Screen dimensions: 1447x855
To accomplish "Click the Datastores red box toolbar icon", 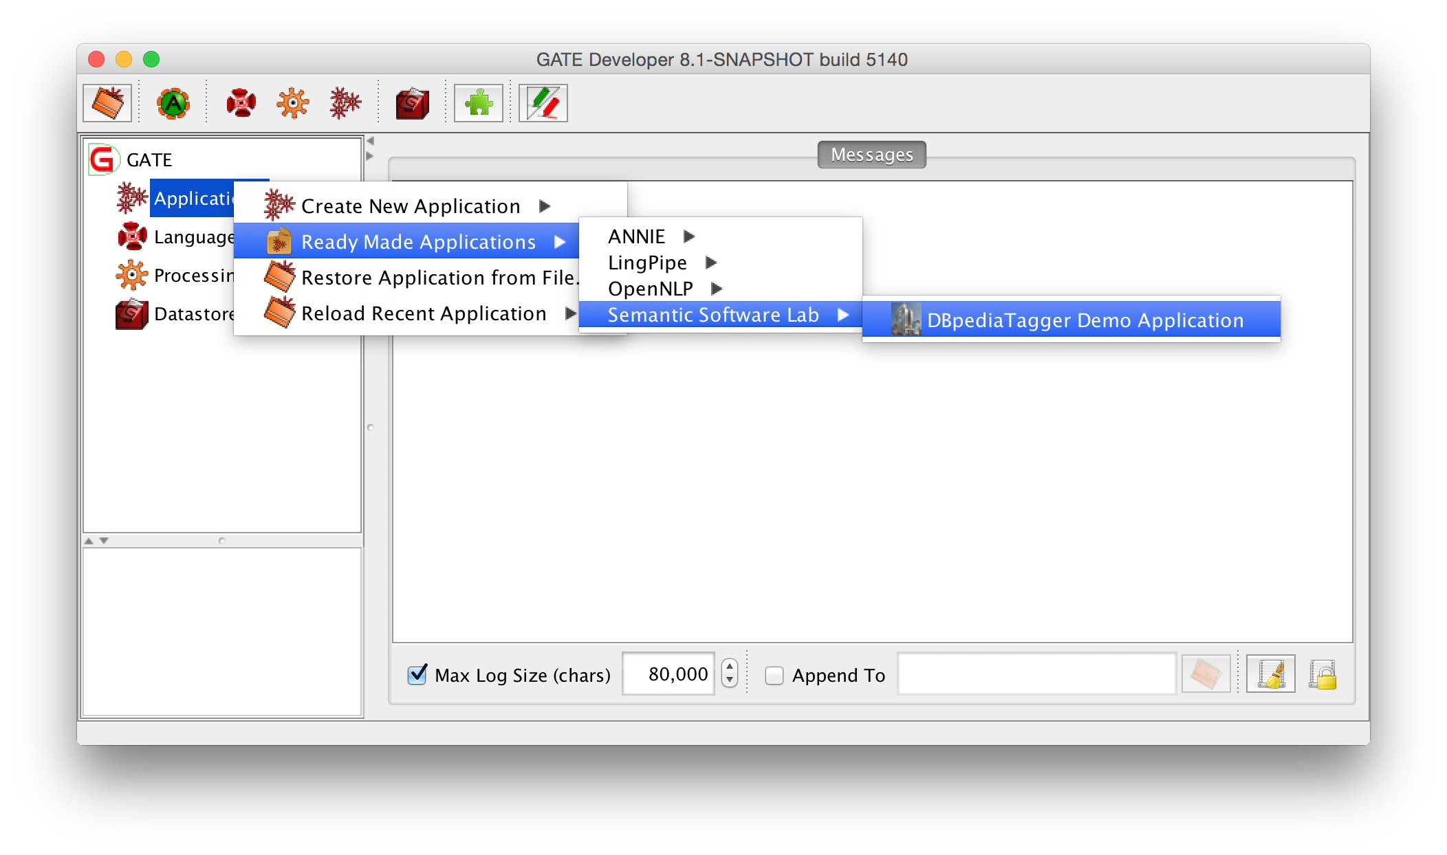I will pos(412,104).
